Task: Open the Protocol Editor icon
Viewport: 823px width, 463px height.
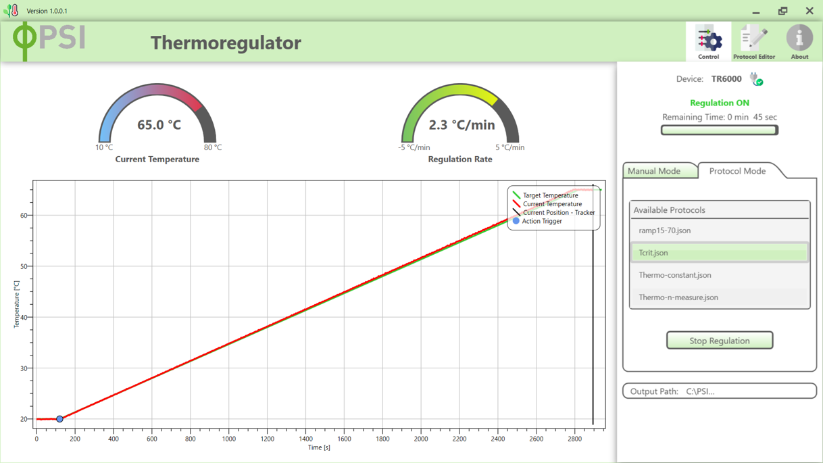Action: click(x=753, y=42)
